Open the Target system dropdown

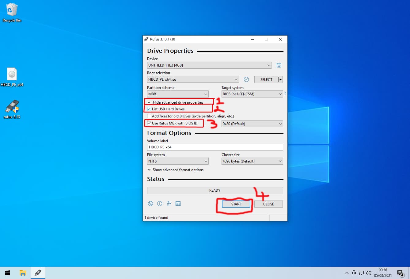(x=252, y=94)
